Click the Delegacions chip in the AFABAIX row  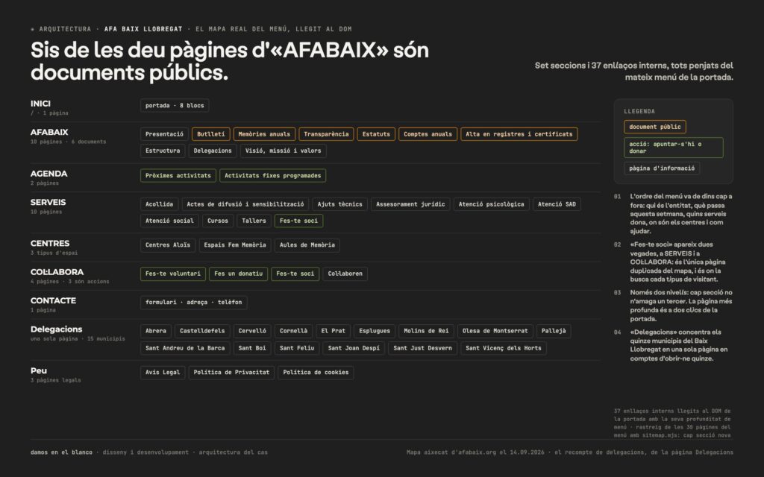(213, 151)
